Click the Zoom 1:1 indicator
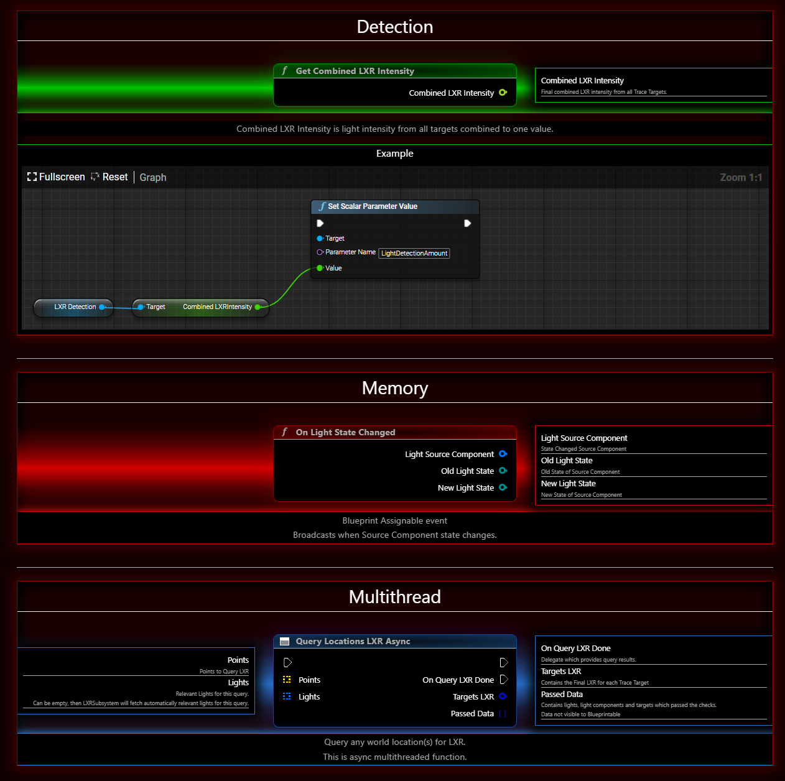785x781 pixels. click(x=741, y=177)
